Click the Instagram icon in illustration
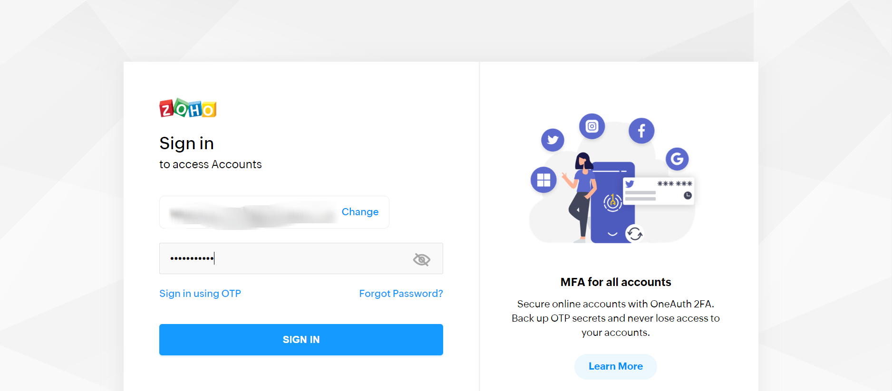The height and width of the screenshot is (391, 892). click(x=591, y=126)
